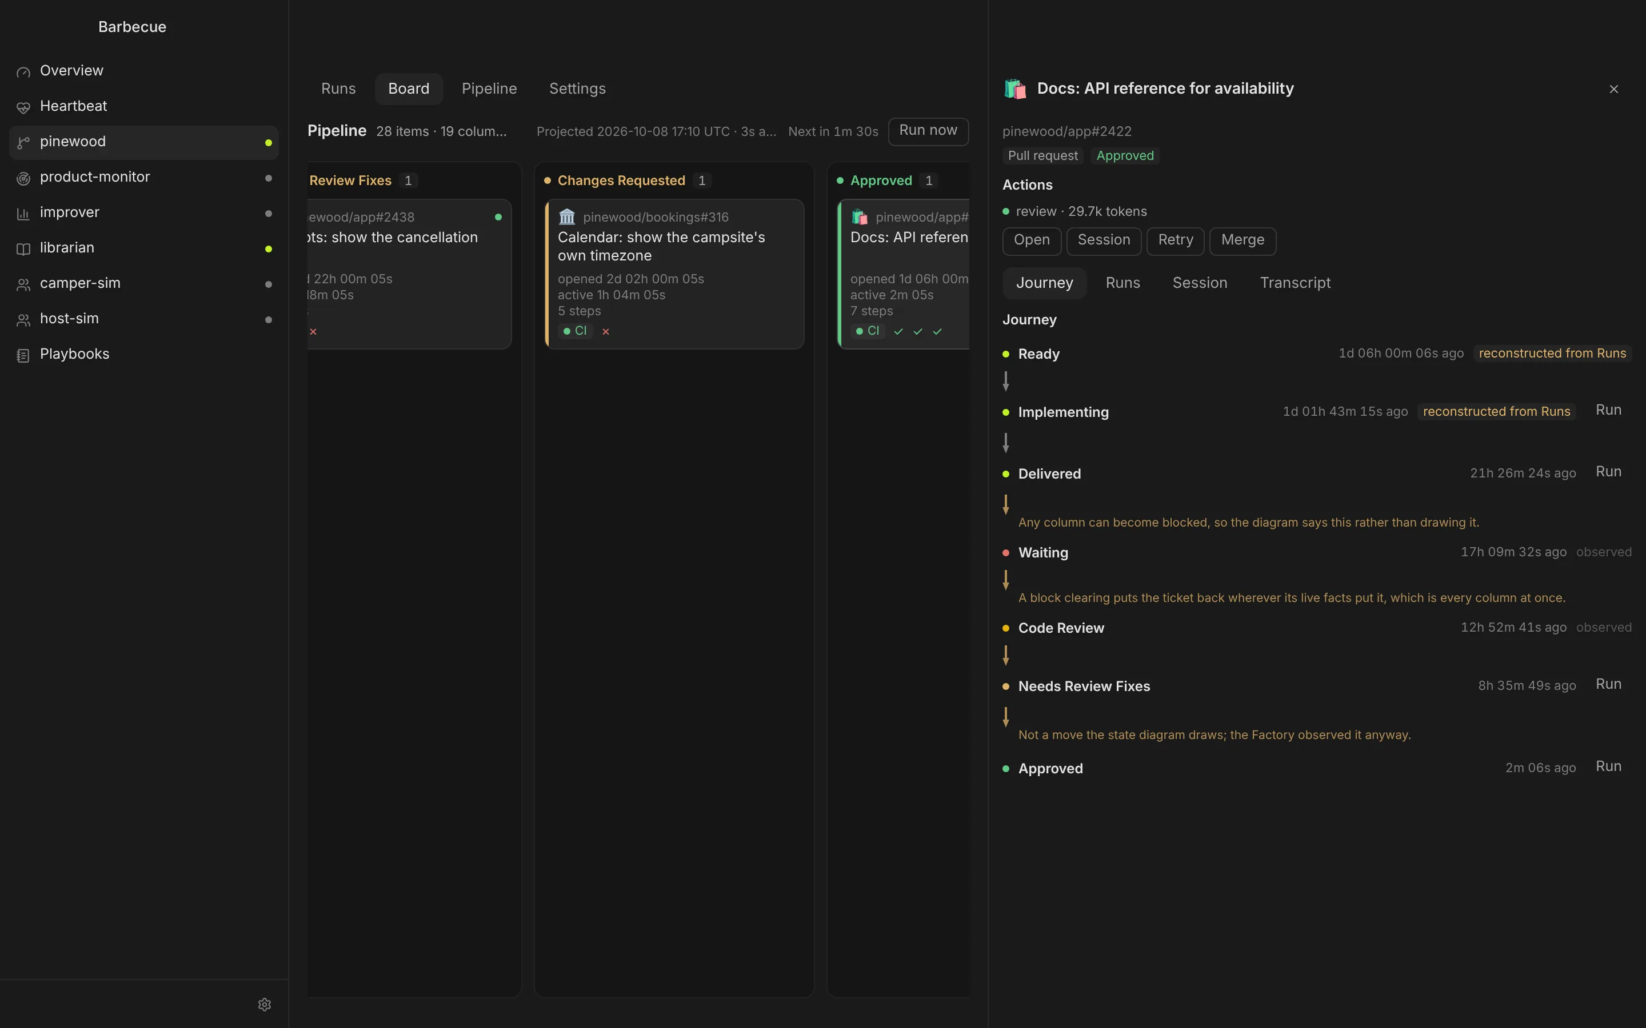This screenshot has height=1028, width=1646.
Task: Click red X status on bookings#316 card
Action: click(605, 332)
